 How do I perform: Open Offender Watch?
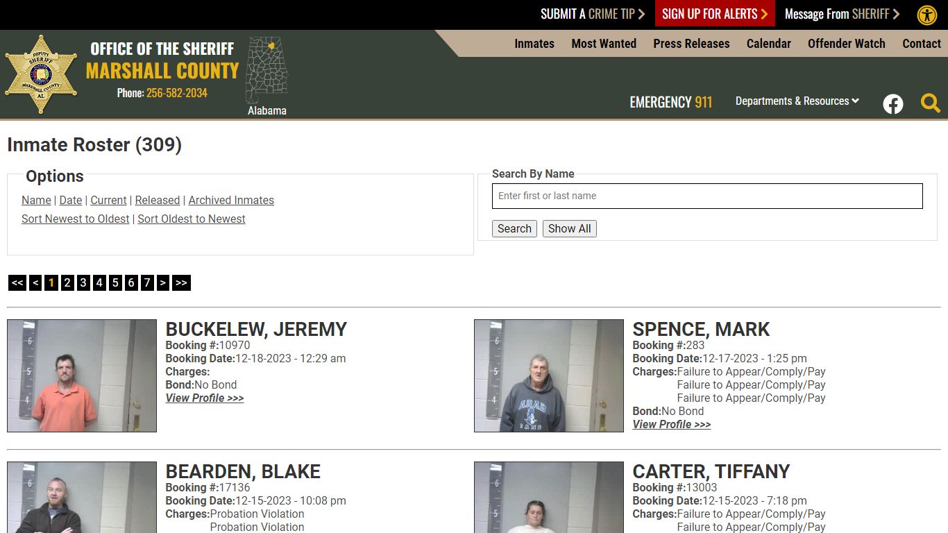(x=847, y=43)
